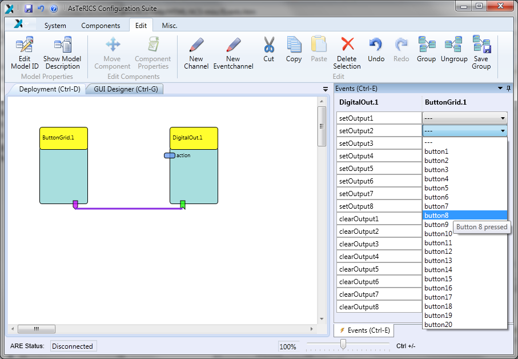Adjust the zoom slider handle
Screen dimensions: 518x359
click(x=343, y=344)
